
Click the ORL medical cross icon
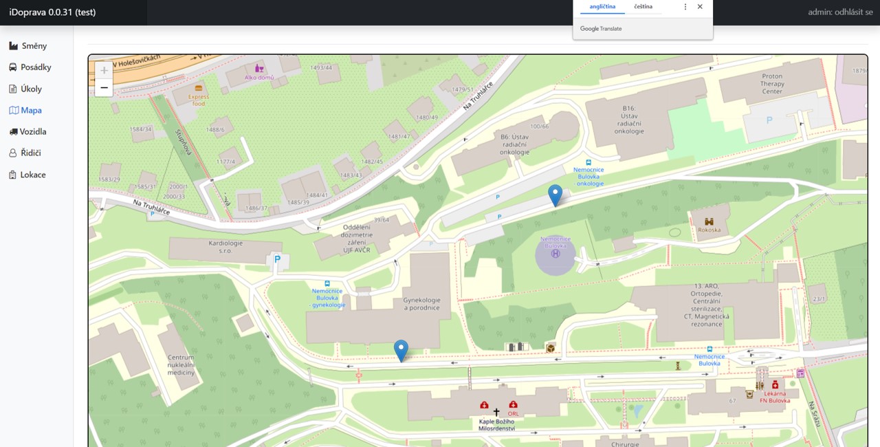[513, 405]
